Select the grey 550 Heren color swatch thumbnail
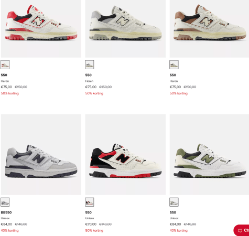The height and width of the screenshot is (236, 249). (90, 65)
